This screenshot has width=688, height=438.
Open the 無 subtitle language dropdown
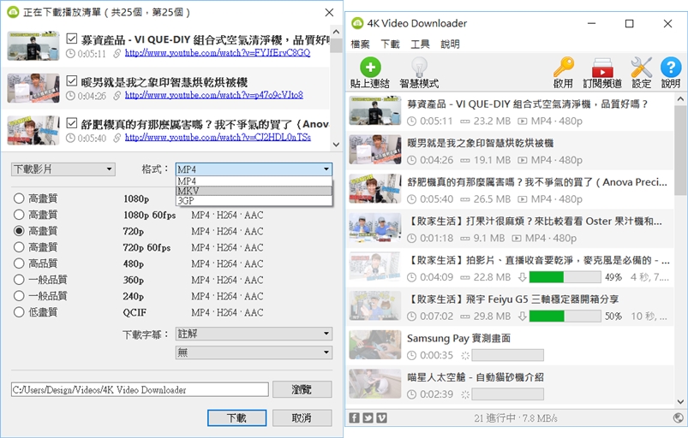tap(254, 352)
